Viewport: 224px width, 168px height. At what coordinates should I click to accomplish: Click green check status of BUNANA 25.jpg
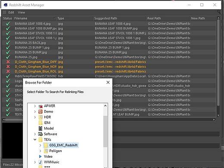[8, 57]
